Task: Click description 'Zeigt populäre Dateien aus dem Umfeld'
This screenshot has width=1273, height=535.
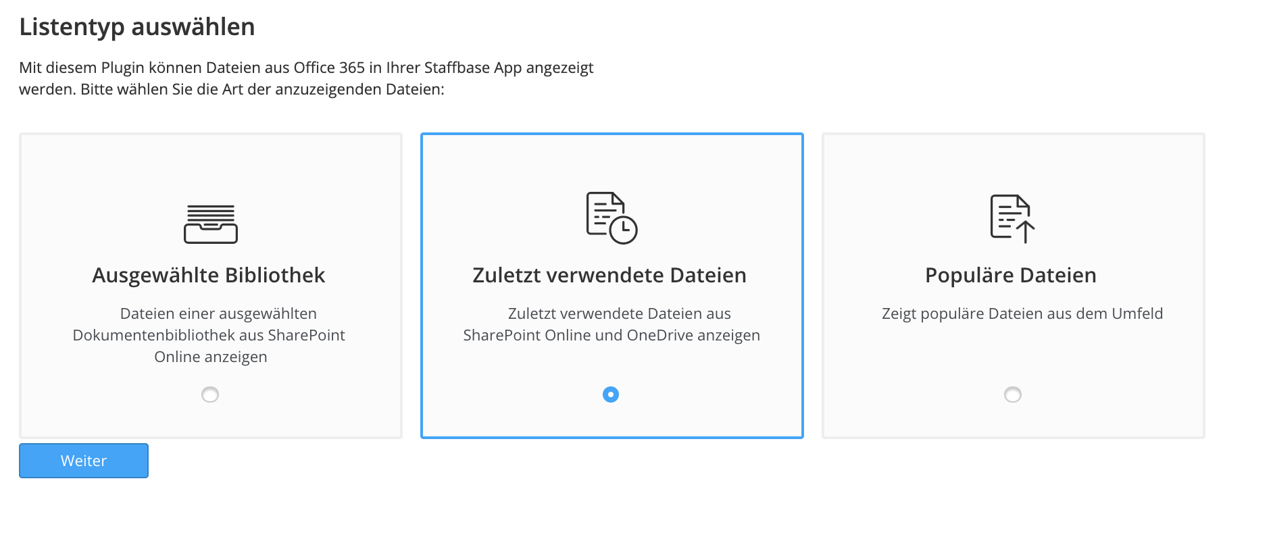Action: point(1022,313)
